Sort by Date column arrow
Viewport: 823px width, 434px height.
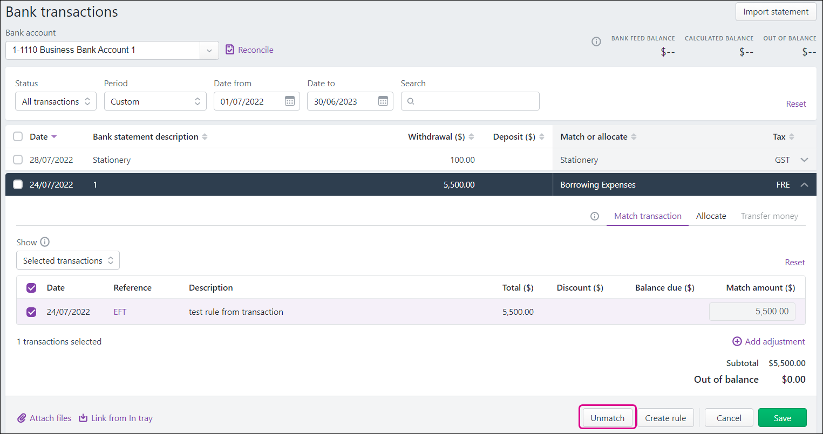[54, 137]
